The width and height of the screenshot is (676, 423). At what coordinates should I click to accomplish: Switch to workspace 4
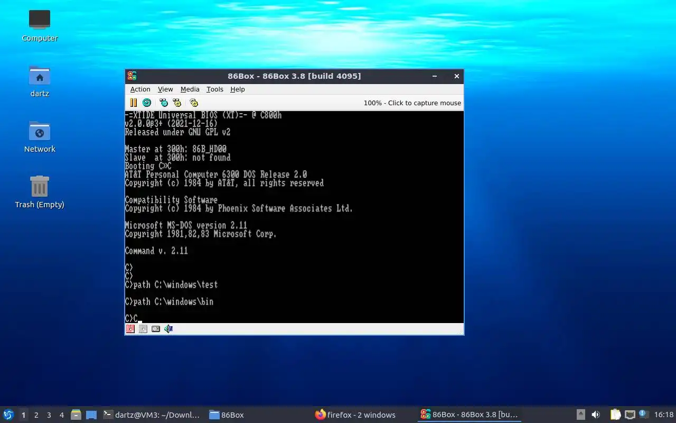point(61,415)
